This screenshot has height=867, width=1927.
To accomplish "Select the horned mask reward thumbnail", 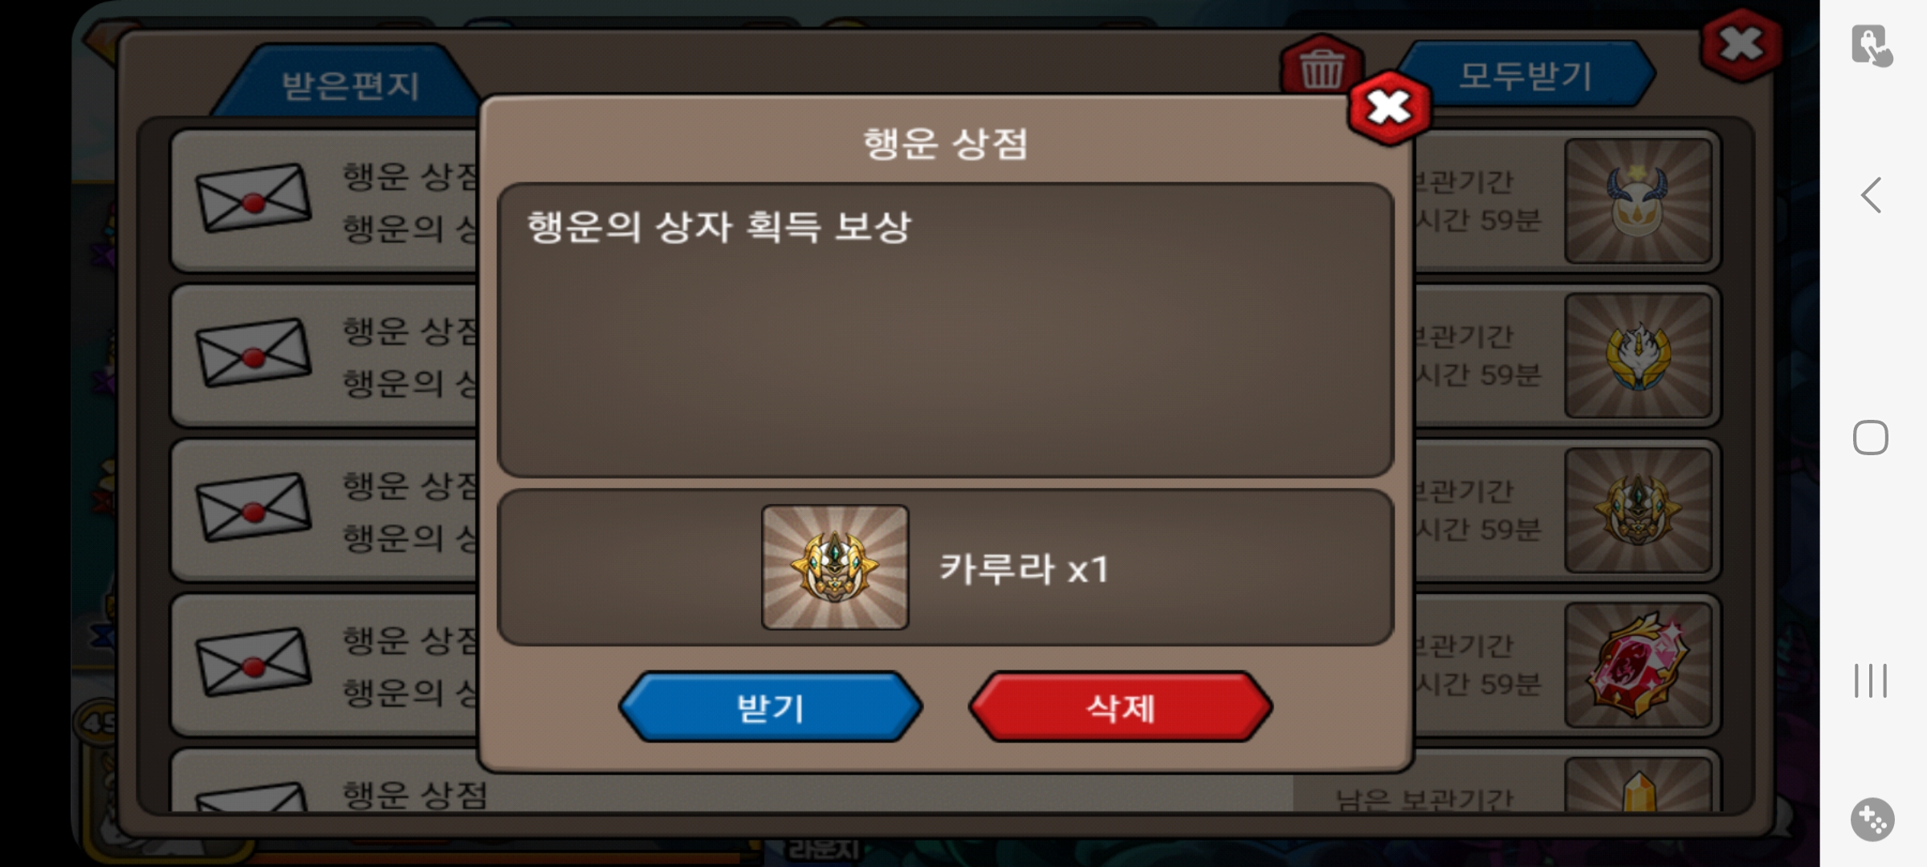I will (x=1638, y=201).
